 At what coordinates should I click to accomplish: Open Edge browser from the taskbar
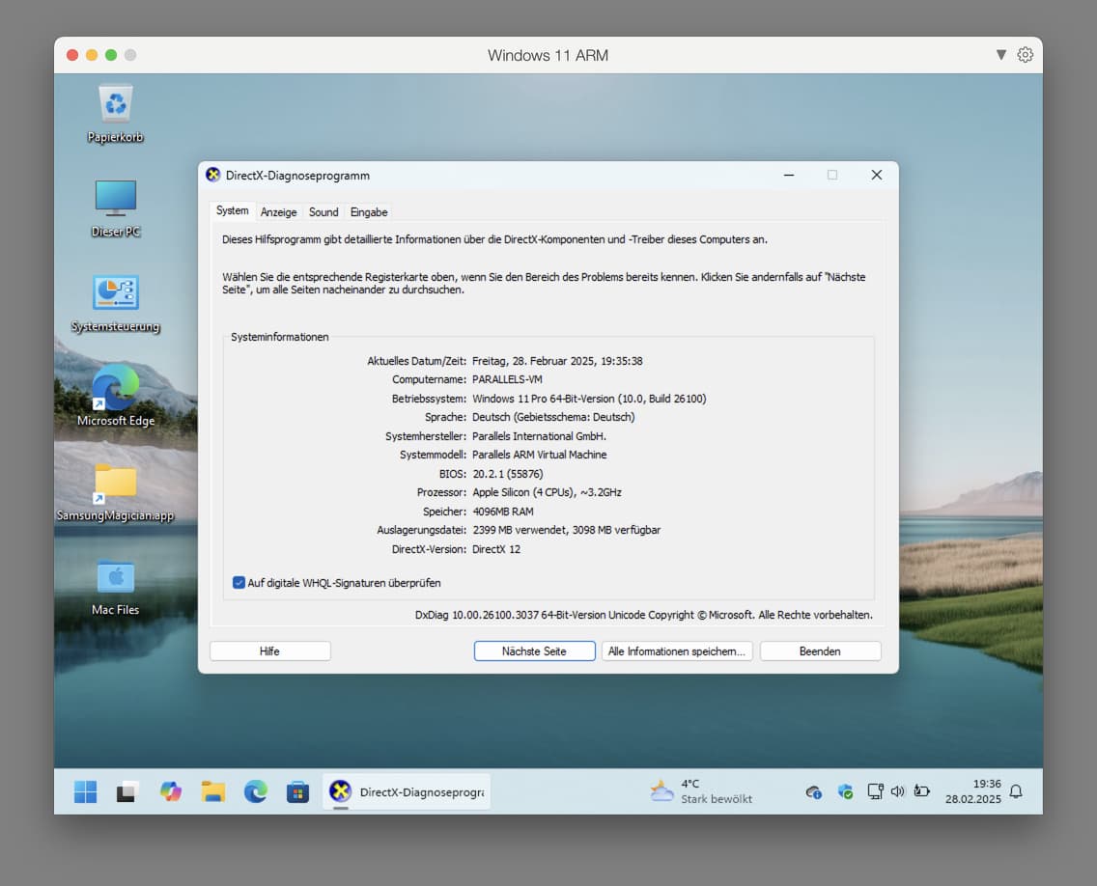coord(255,791)
